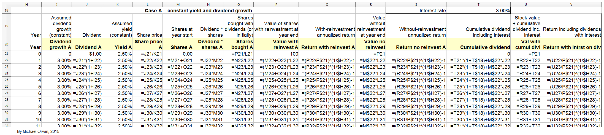
Task: Select column header V
Action: pos(571,5)
